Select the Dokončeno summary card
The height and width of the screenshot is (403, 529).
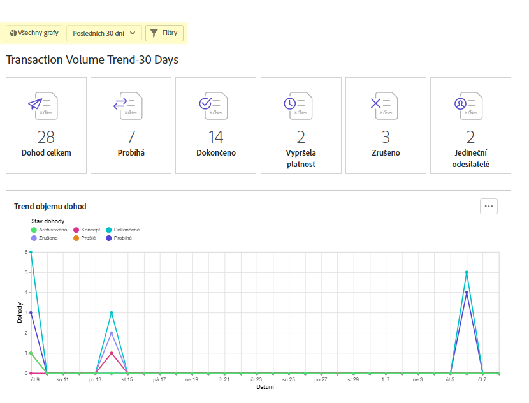click(215, 126)
